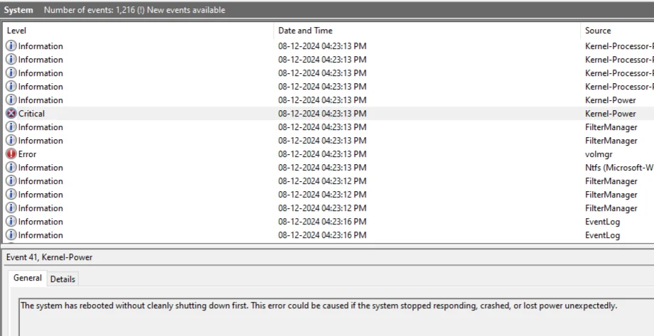Click the Event 41, Kernel-Power details pane header
Viewport: 654px width, 336px height.
(x=49, y=257)
